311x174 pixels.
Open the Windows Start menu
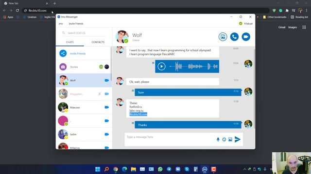pos(98,169)
